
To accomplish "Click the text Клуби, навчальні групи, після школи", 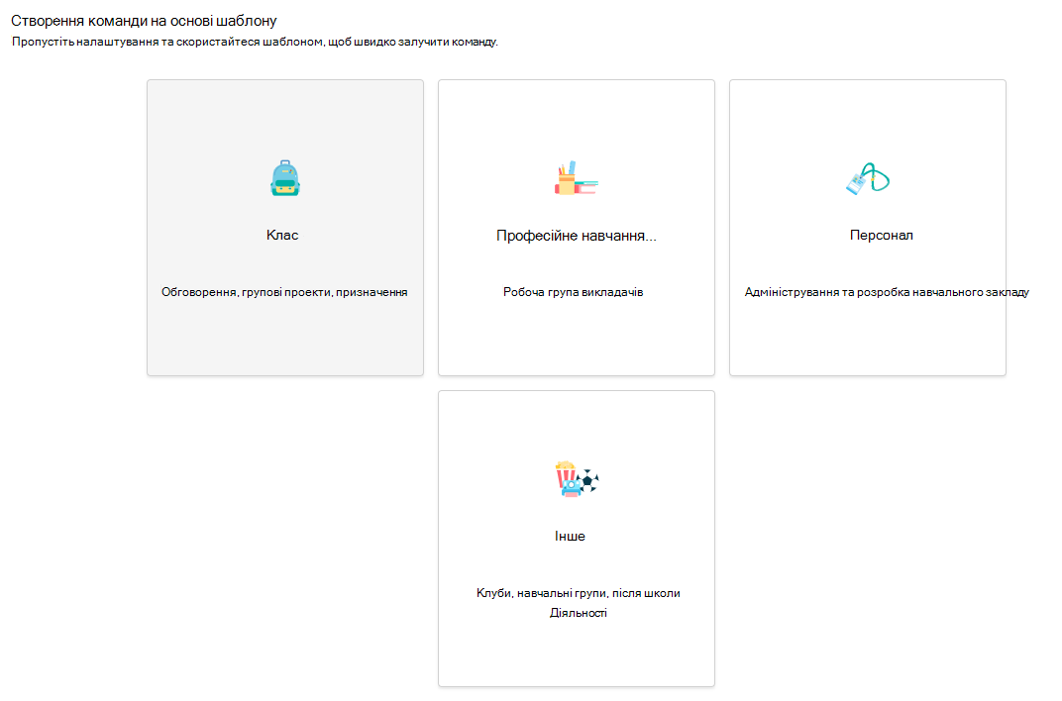I will [578, 593].
